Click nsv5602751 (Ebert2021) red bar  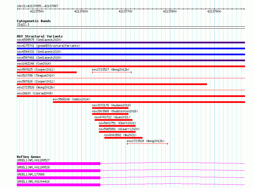(x=117, y=126)
